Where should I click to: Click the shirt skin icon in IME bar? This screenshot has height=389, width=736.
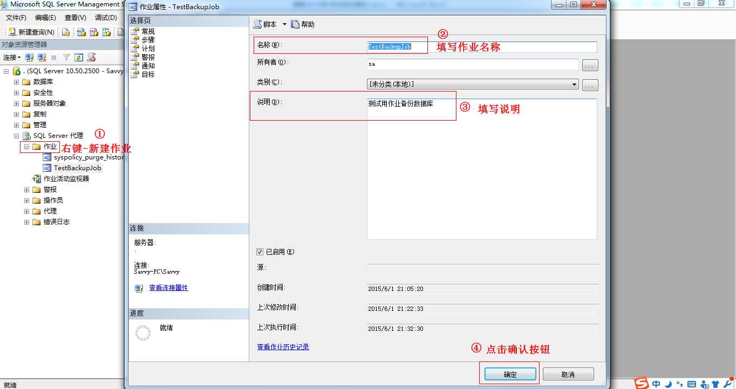[715, 384]
